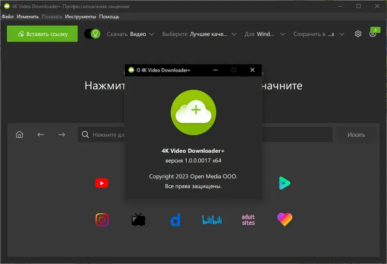Expand the Выберите Лучшее качество dropdown

199,34
